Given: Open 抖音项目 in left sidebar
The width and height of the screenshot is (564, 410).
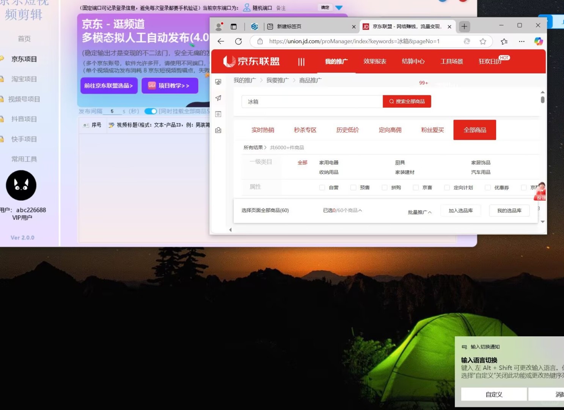Looking at the screenshot, I should click(24, 119).
